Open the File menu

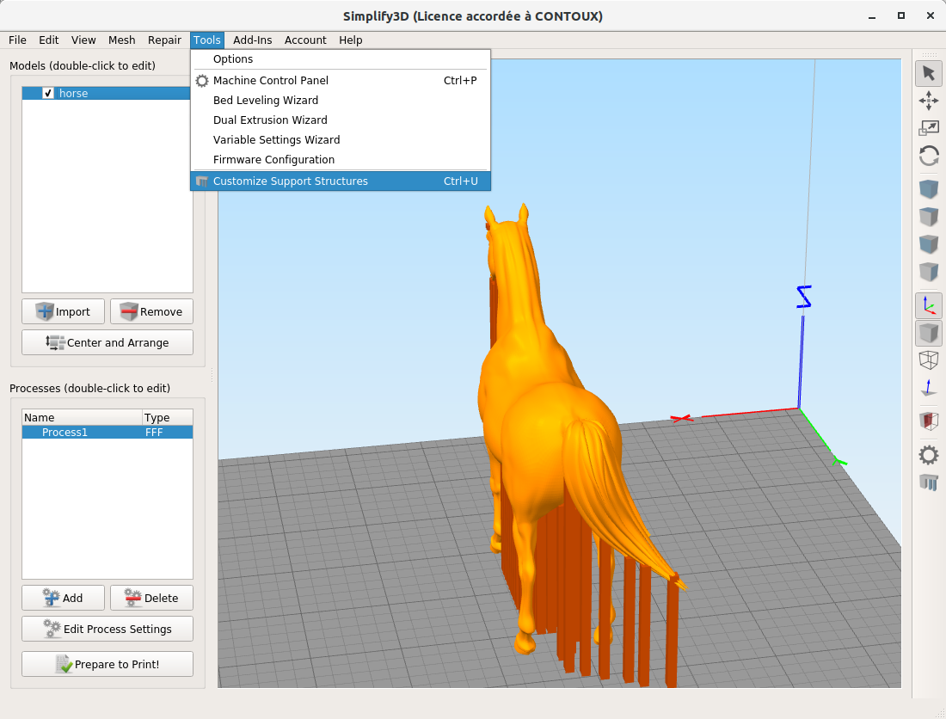tap(17, 40)
